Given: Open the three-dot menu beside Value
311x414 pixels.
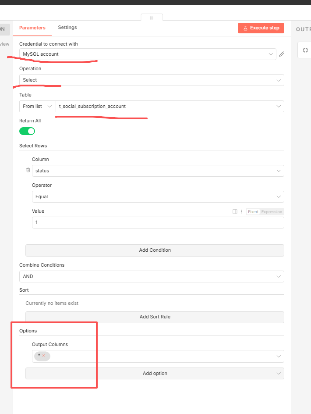Looking at the screenshot, I should click(x=241, y=211).
